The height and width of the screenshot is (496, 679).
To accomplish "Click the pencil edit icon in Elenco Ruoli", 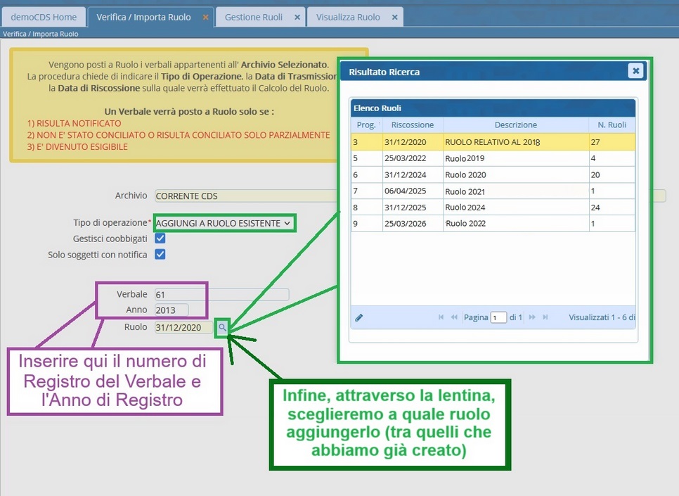I will (x=359, y=317).
